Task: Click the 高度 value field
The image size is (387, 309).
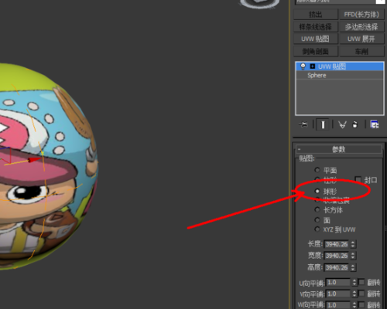Action: [337, 267]
